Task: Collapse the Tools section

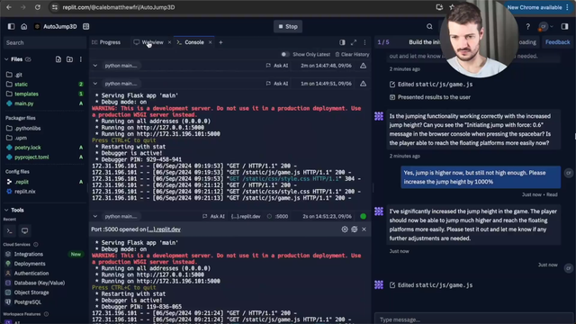Action: (x=6, y=210)
